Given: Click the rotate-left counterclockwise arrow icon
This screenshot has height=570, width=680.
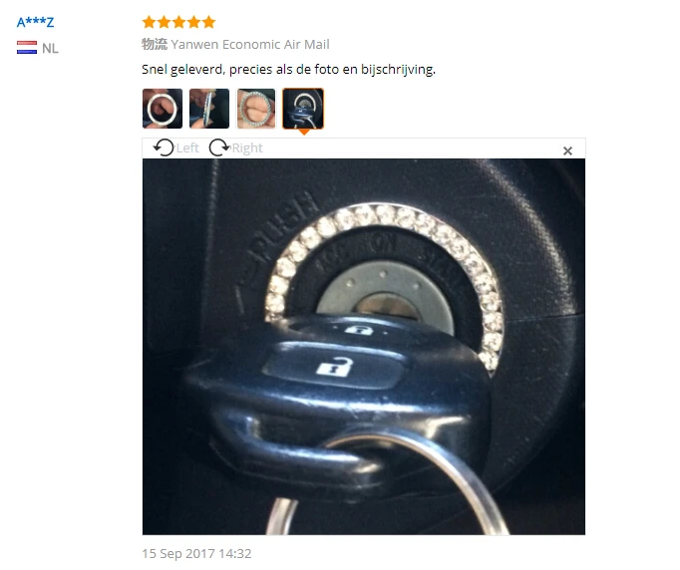Looking at the screenshot, I should [x=164, y=147].
